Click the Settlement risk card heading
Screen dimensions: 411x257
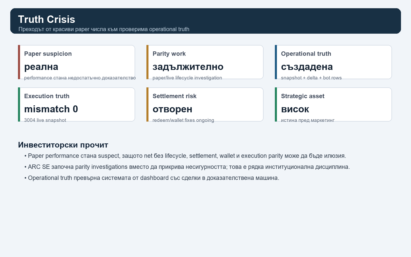click(174, 96)
